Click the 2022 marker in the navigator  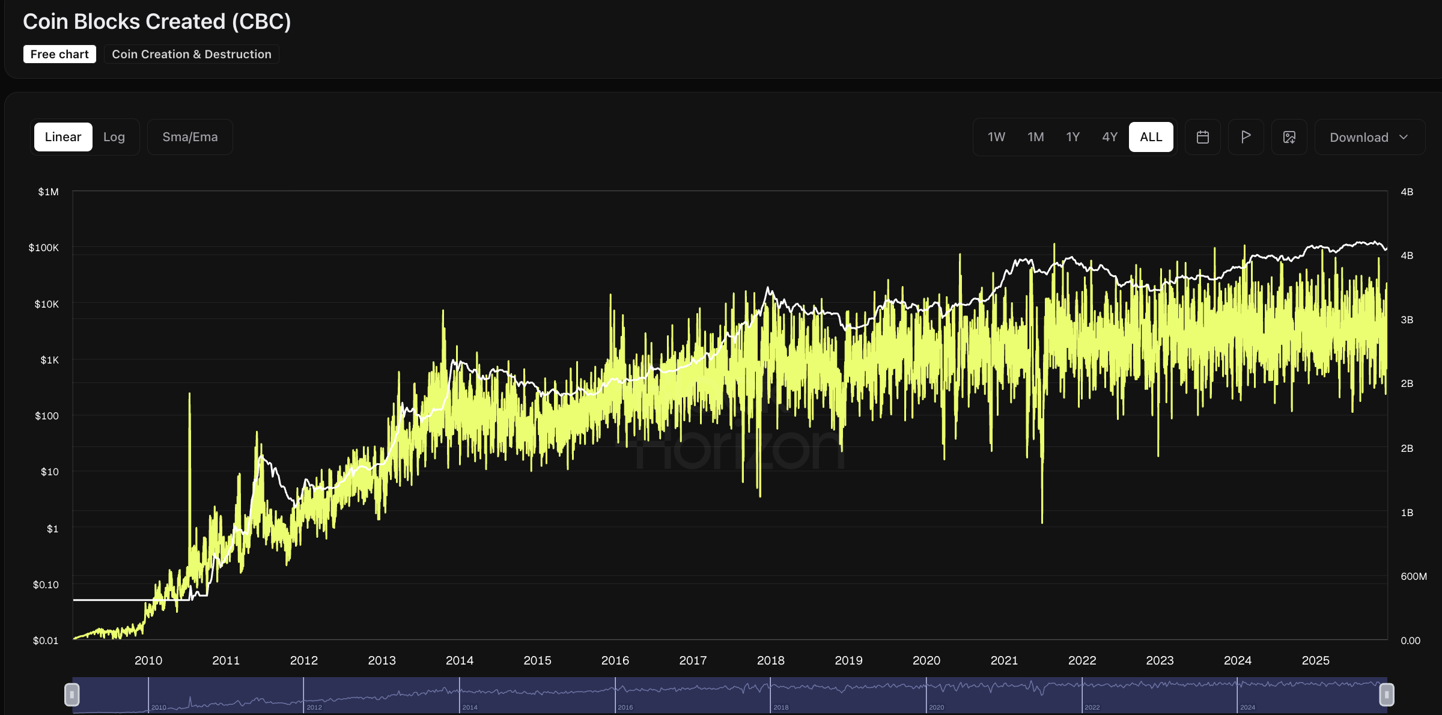[1092, 707]
